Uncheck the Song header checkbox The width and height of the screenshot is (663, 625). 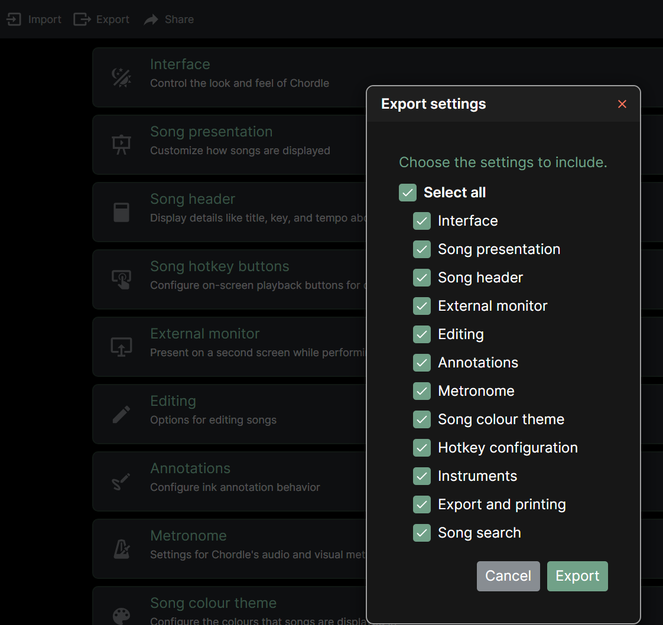(x=422, y=278)
